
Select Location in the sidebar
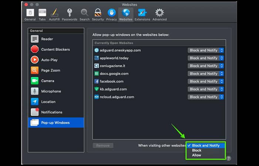pyautogui.click(x=56, y=102)
